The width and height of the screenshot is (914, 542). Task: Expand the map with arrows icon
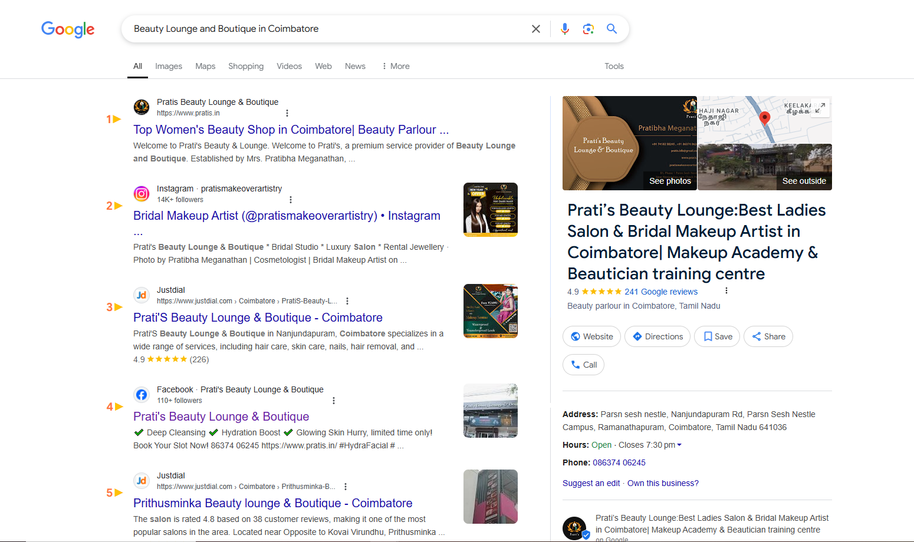tap(820, 108)
